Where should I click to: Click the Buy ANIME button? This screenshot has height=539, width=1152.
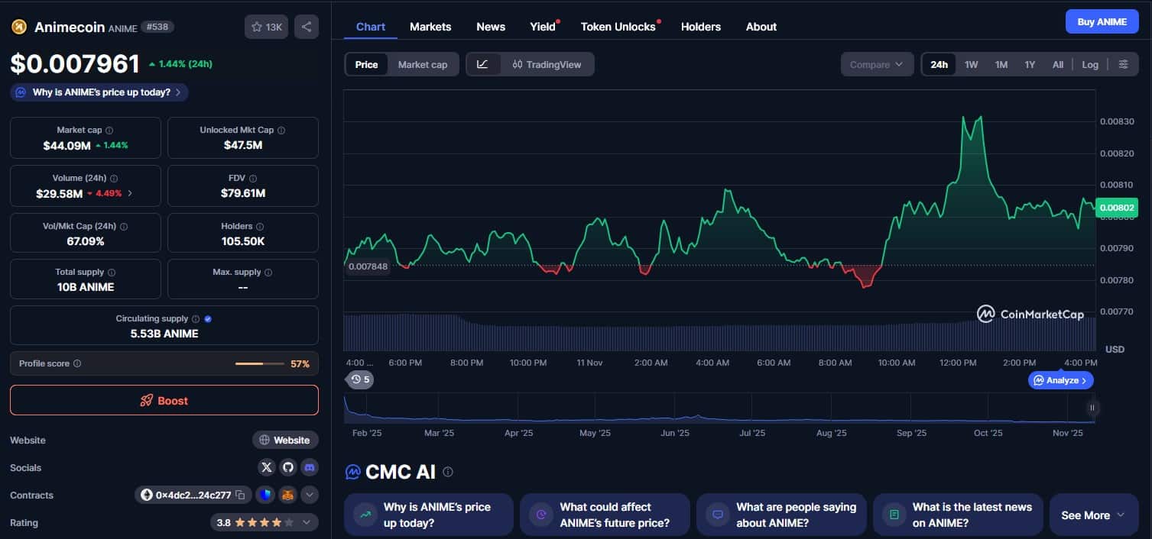click(x=1102, y=21)
